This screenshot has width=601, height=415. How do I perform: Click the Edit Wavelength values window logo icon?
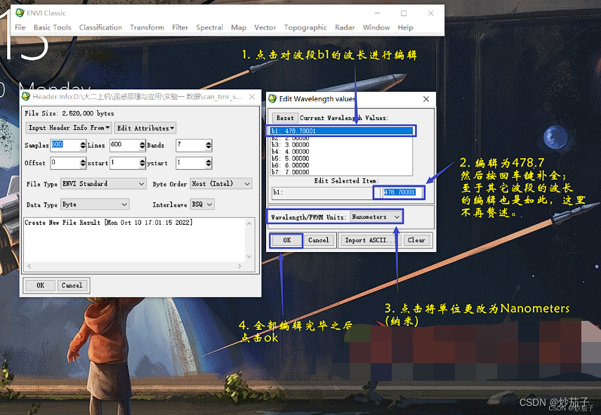pos(272,98)
